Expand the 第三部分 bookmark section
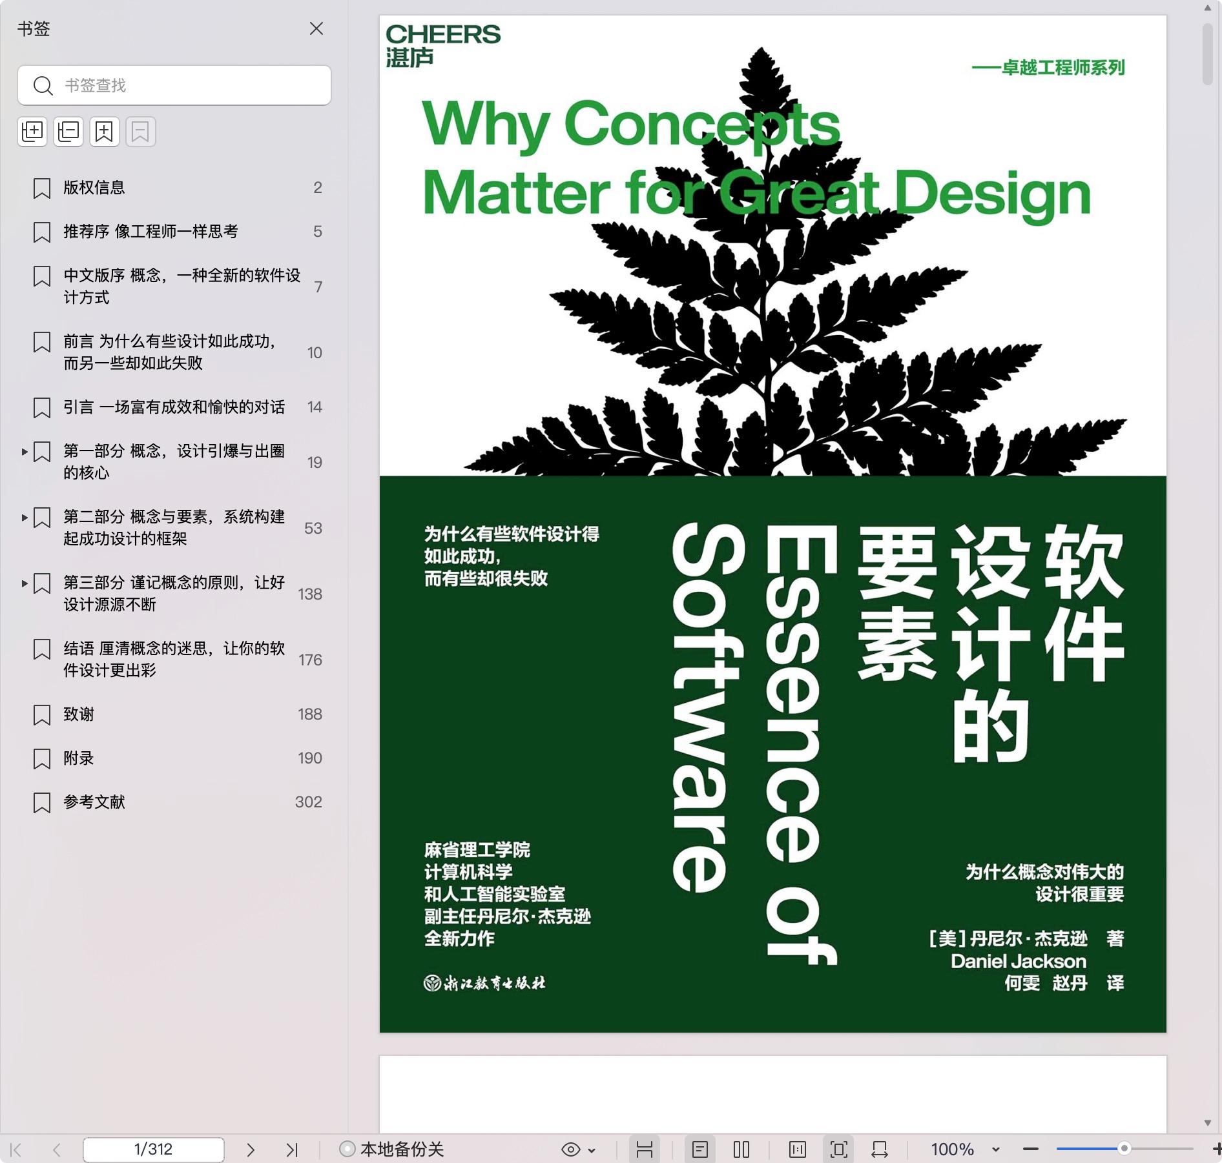Image resolution: width=1222 pixels, height=1163 pixels. pos(25,583)
